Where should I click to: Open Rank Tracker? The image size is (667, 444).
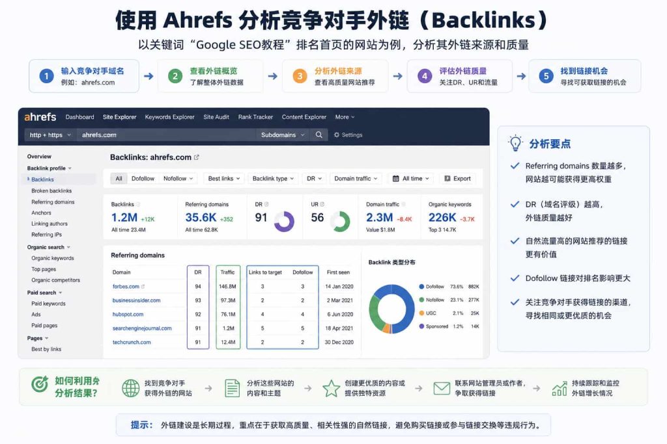pyautogui.click(x=255, y=117)
